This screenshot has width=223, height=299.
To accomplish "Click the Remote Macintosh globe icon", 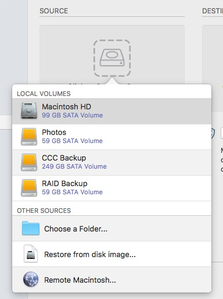I will [x=31, y=279].
